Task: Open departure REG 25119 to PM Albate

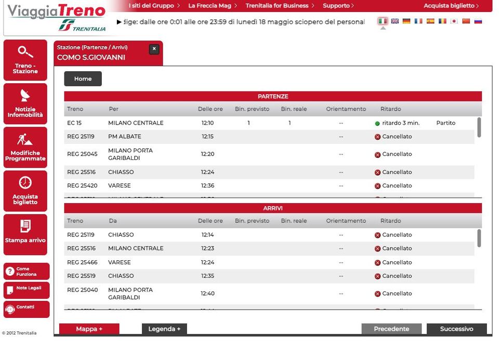Action: click(269, 137)
